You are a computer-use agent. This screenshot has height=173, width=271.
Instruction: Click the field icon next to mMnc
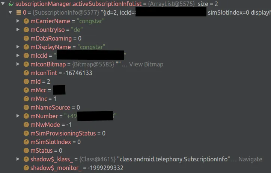coord(26,99)
